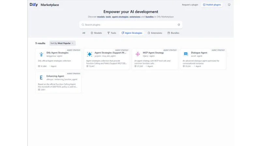Click download count icon on Dify Agent Strategies
Screen dimensions: 261x146
pos(39,66)
